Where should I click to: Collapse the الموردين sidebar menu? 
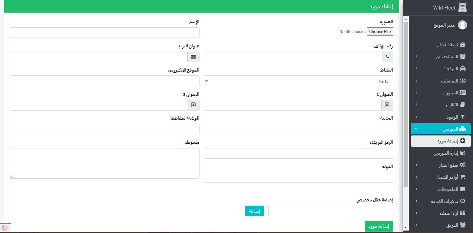click(441, 129)
